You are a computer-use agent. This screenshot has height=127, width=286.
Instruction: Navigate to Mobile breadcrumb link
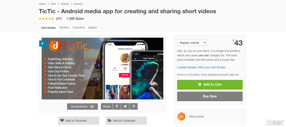[x=65, y=4]
